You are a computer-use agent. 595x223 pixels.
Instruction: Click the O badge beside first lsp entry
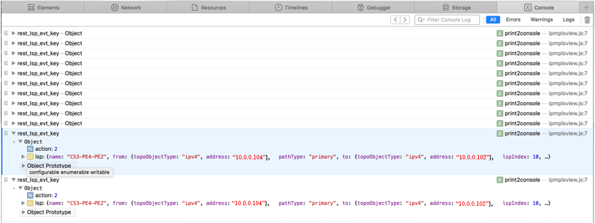[30, 157]
